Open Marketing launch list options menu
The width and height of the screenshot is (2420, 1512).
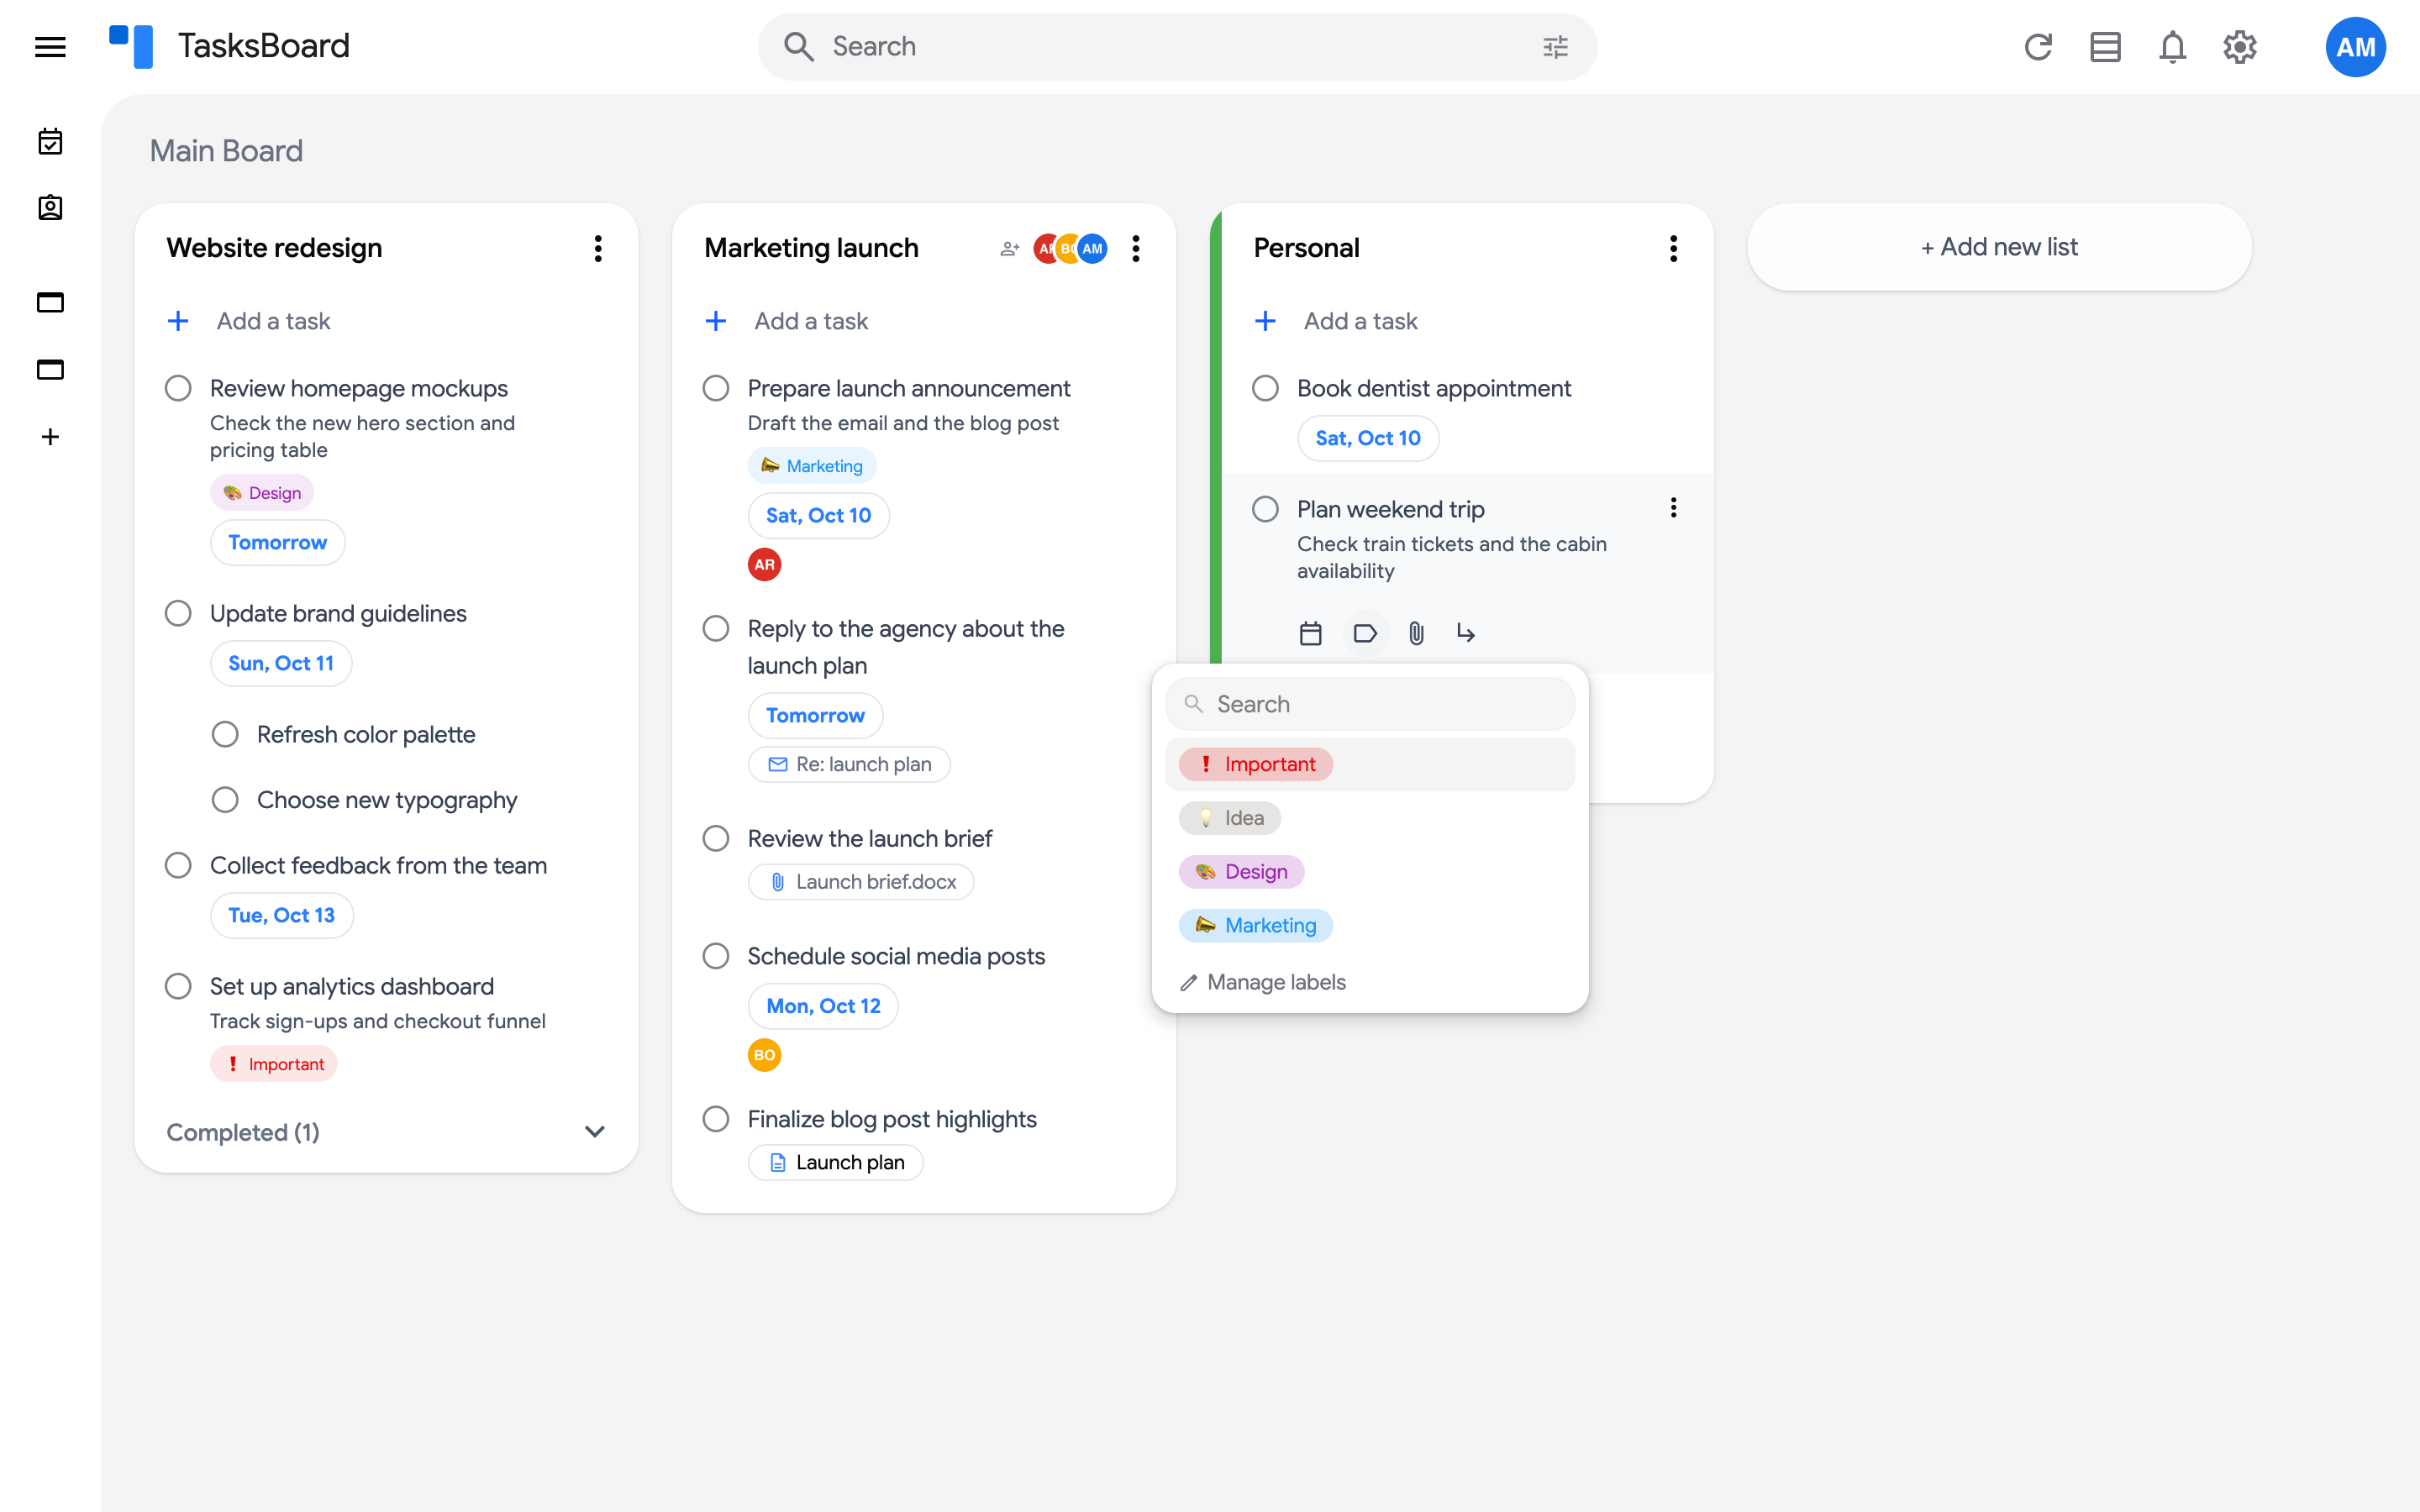1135,248
